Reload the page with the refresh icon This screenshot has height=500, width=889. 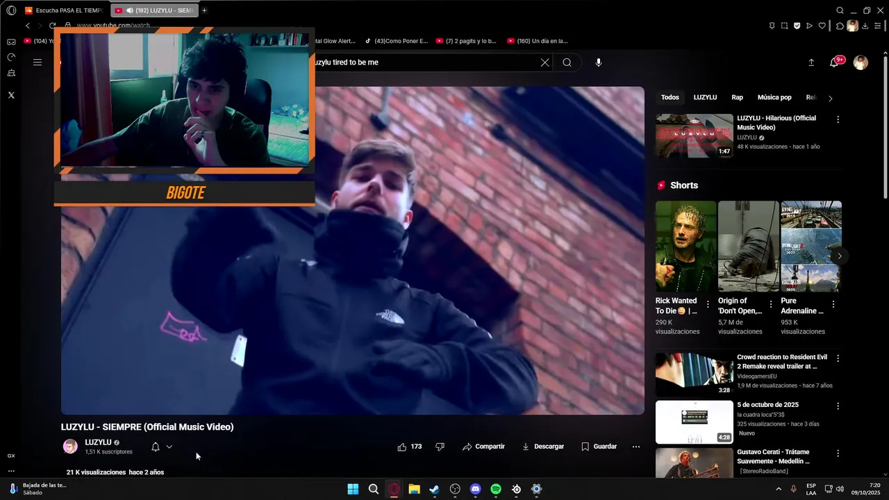point(52,26)
